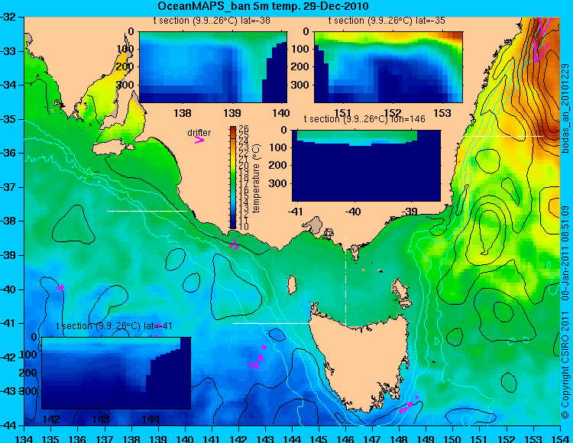Click the "300" depth label on the lon=146 inset
Image resolution: width=573 pixels, height=443 pixels.
point(279,183)
